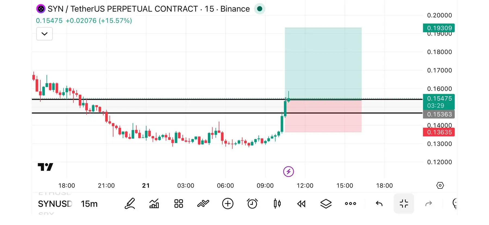The height and width of the screenshot is (225, 489).
Task: Select the drawing pen tool
Action: 130,204
